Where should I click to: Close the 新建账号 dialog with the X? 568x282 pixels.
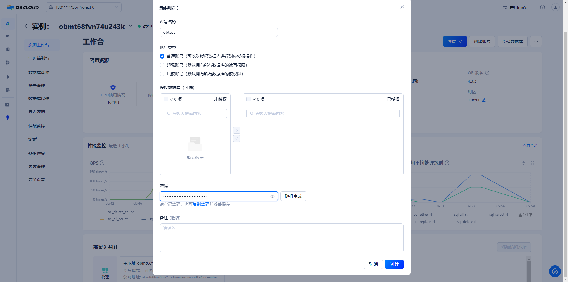click(x=402, y=7)
